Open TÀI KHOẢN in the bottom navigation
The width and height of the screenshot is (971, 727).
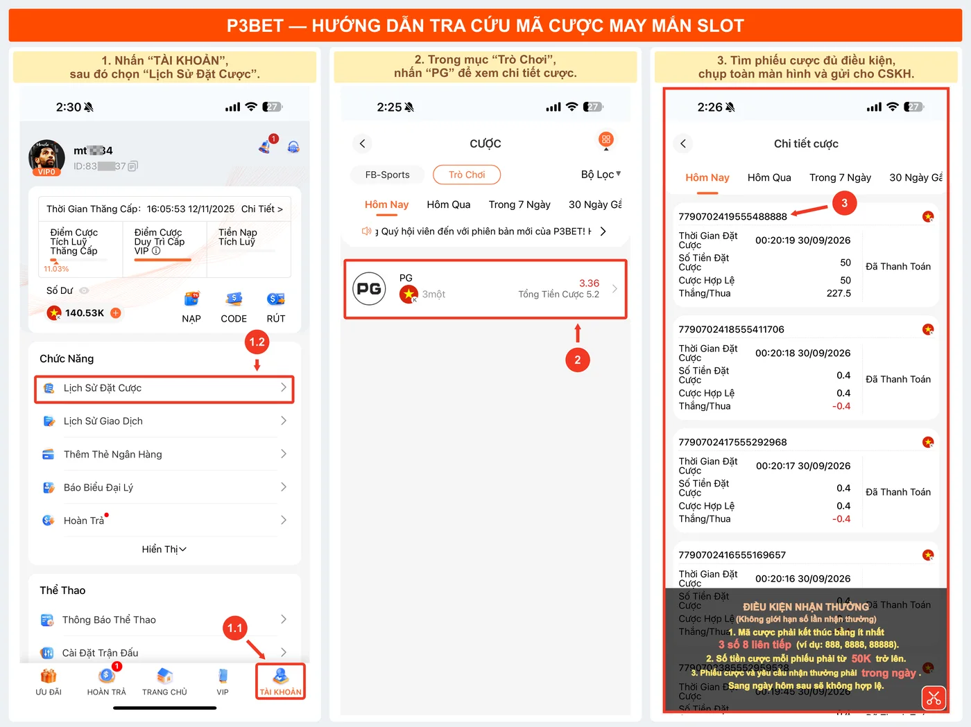(x=280, y=681)
